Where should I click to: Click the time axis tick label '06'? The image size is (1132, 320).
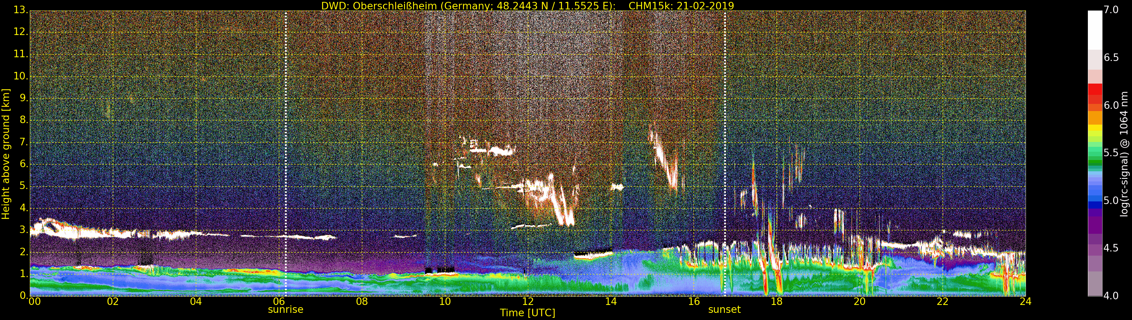279,301
